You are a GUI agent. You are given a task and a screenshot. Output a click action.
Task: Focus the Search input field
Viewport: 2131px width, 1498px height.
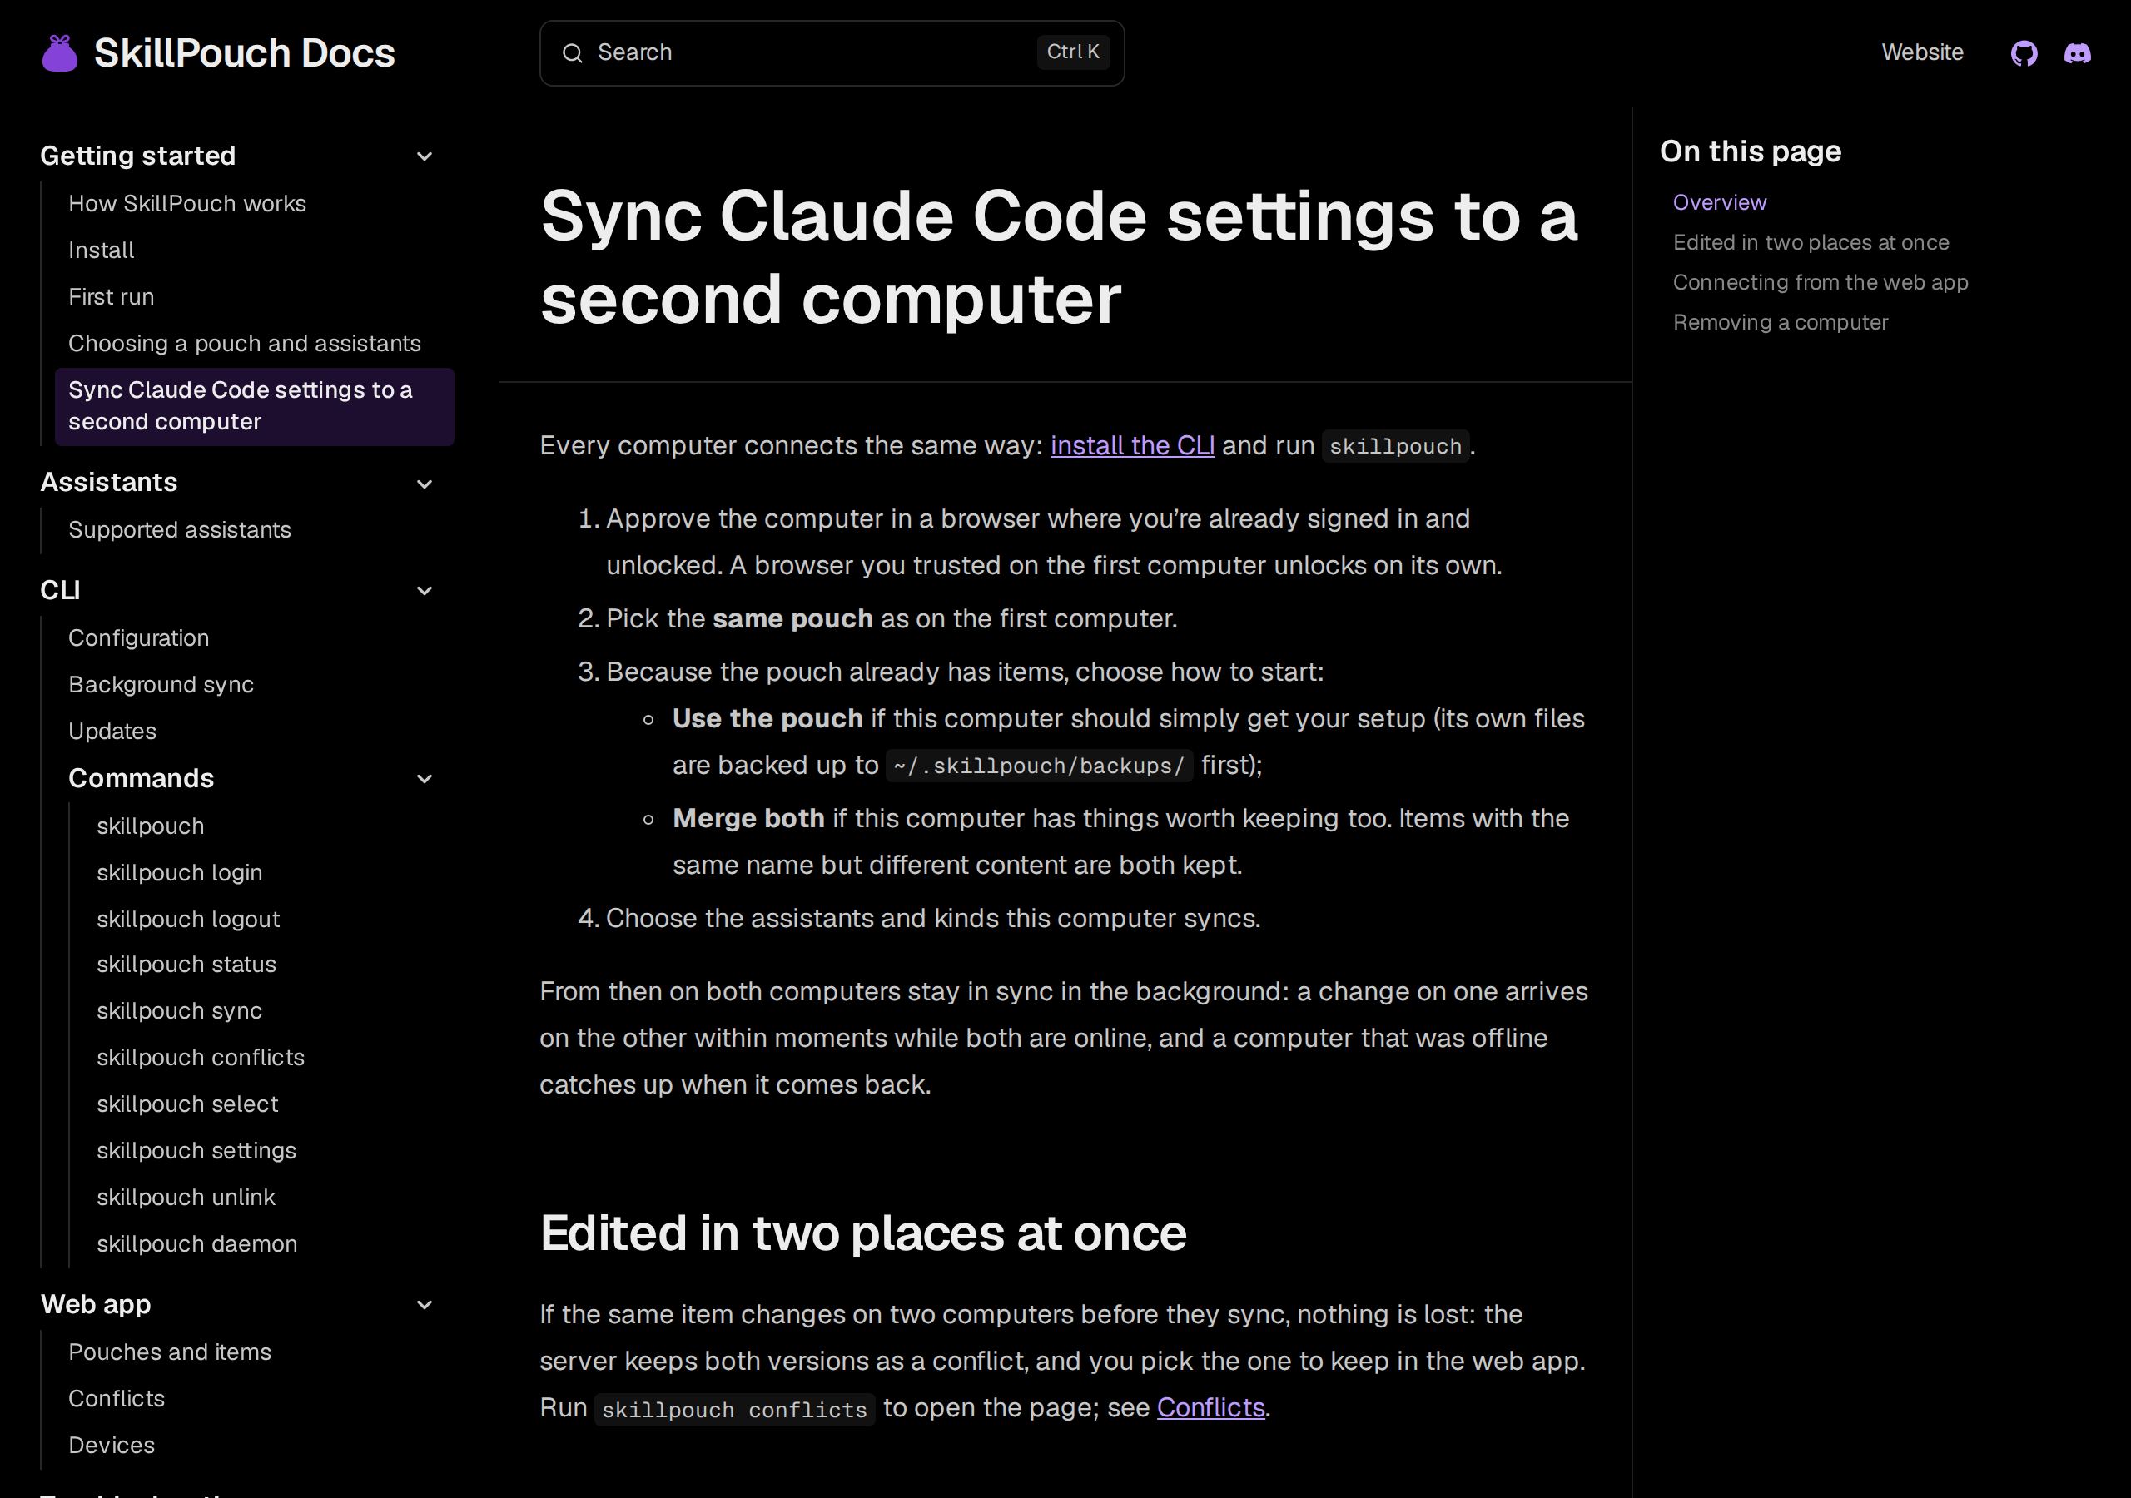(832, 53)
